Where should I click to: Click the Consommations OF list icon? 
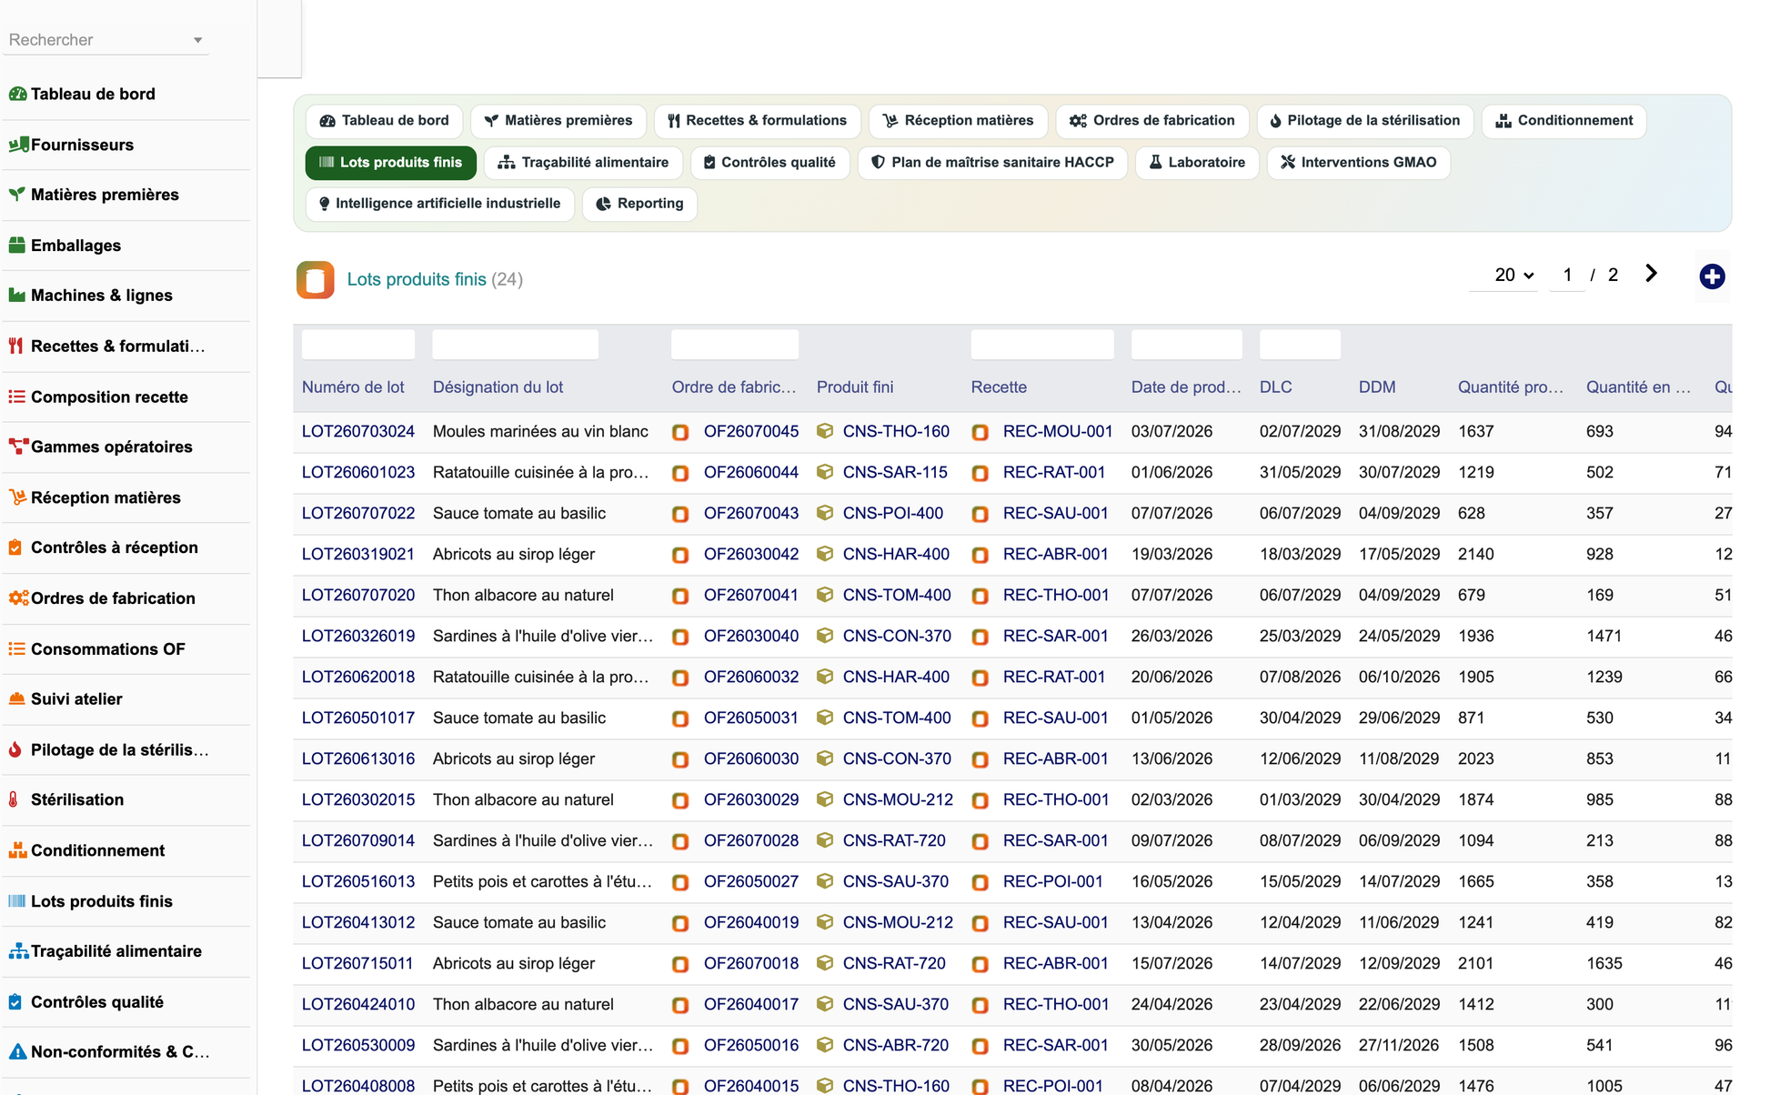point(17,649)
